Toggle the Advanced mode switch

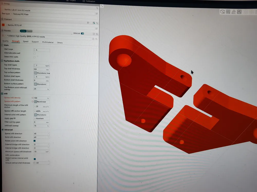pos(82,34)
